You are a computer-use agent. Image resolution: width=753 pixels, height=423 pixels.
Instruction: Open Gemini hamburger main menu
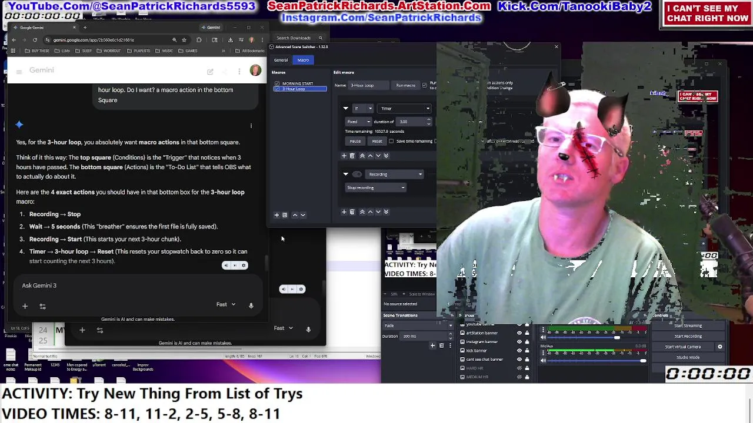[19, 71]
